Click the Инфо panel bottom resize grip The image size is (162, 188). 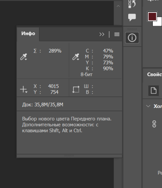pyautogui.click(x=69, y=156)
